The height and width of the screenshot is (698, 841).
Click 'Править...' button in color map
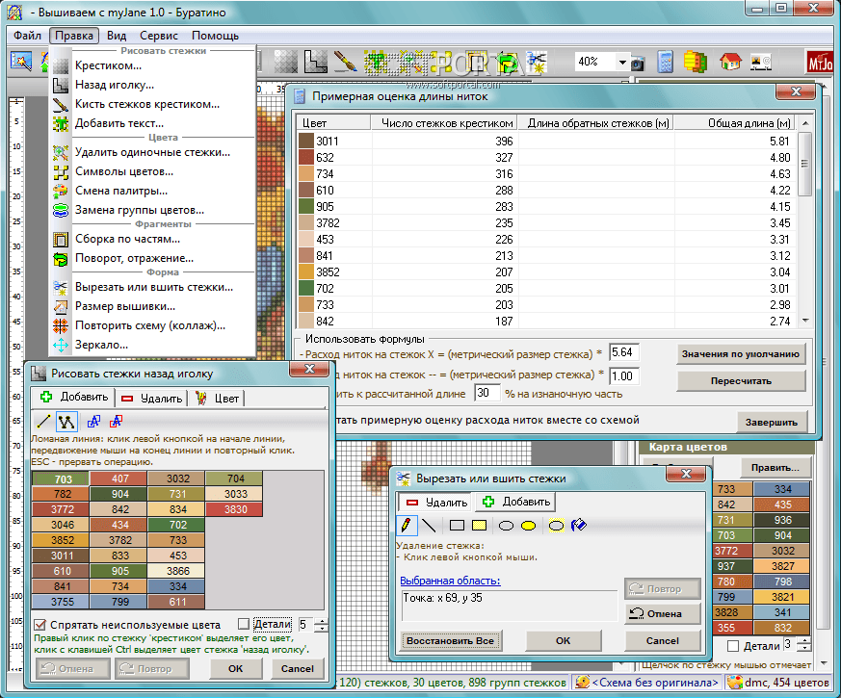(x=775, y=468)
